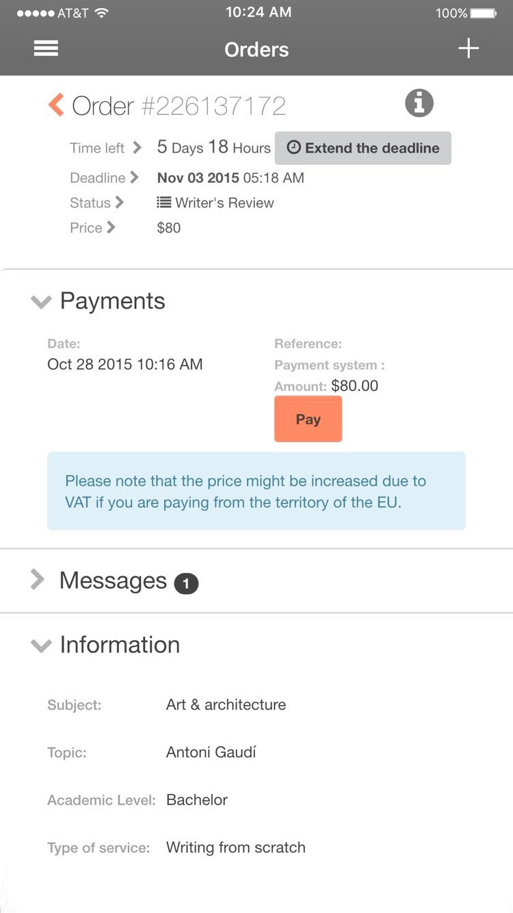Tap the order number #226137172
This screenshot has width=513, height=913.
pos(213,106)
